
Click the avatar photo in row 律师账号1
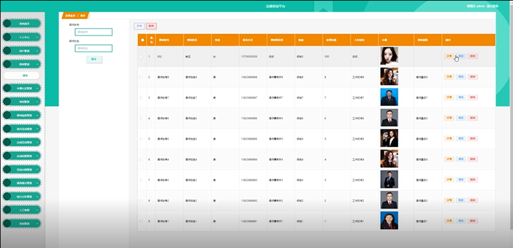[389, 220]
